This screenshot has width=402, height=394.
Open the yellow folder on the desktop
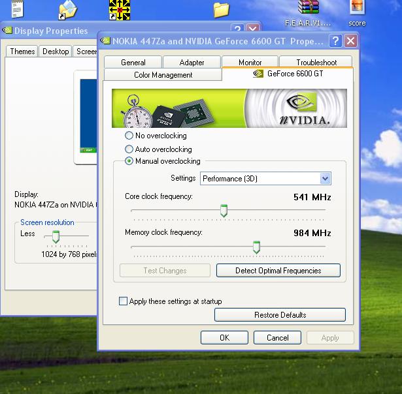tap(222, 9)
